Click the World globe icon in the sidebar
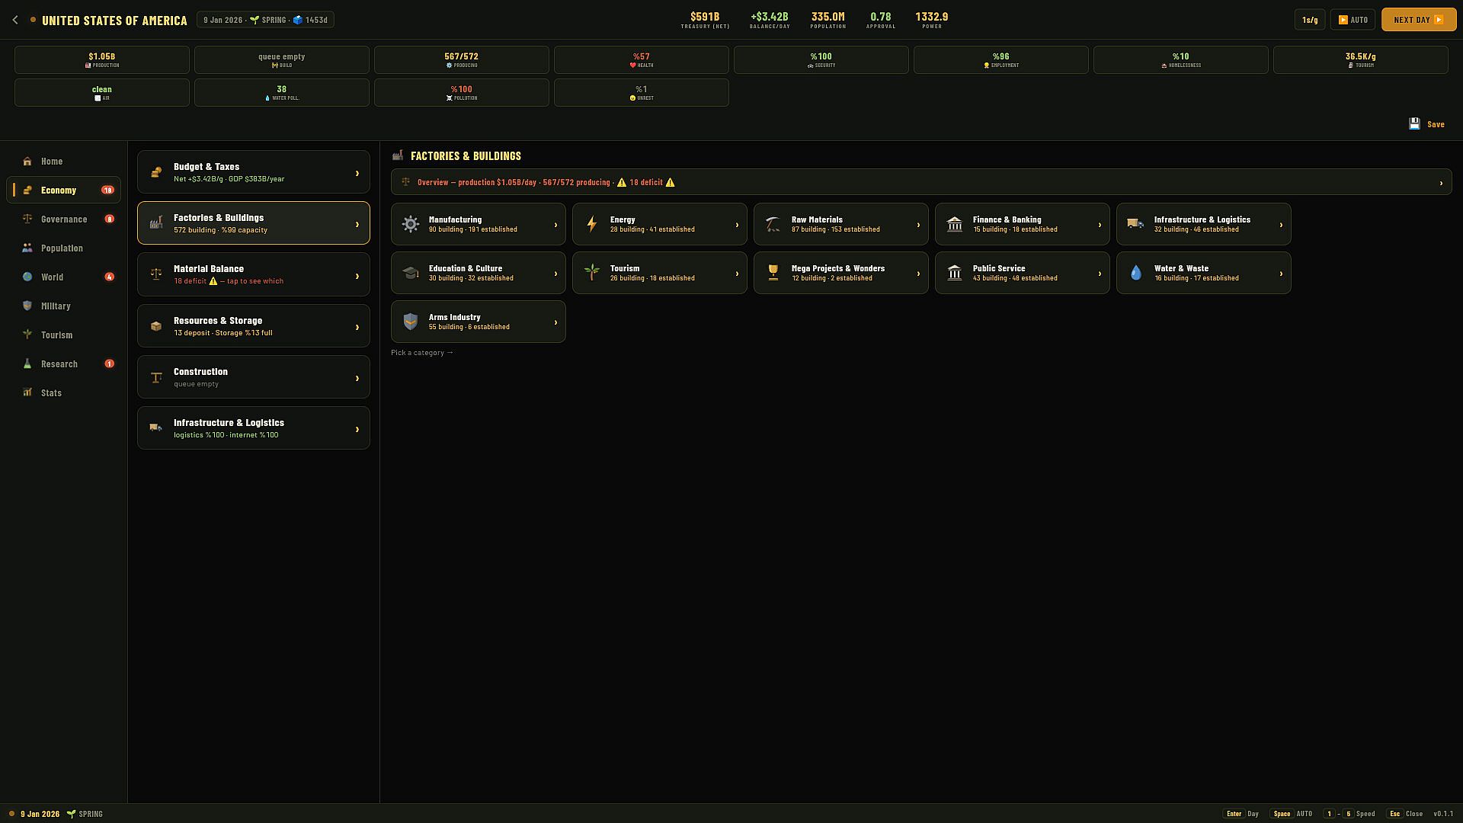Screen dimensions: 1463x823 pyautogui.click(x=27, y=277)
